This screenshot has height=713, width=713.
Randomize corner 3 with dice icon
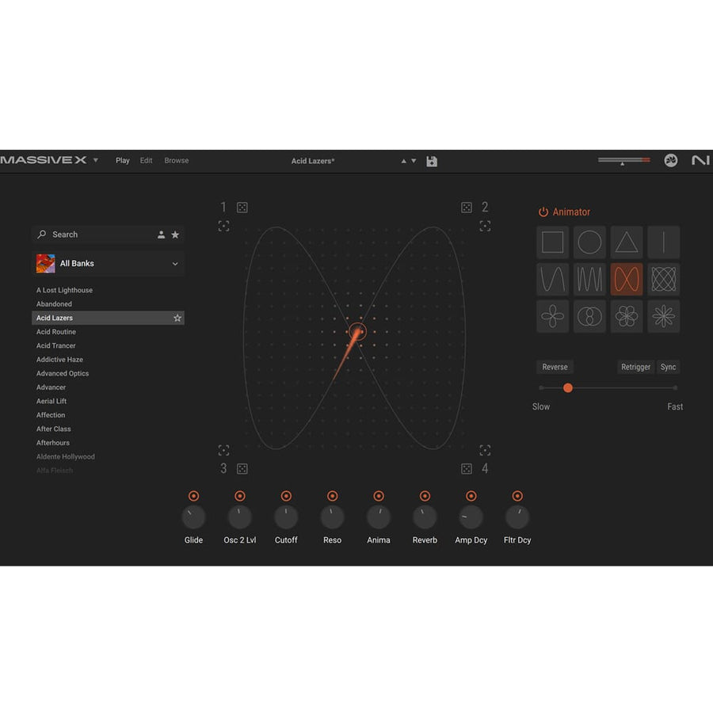point(242,469)
